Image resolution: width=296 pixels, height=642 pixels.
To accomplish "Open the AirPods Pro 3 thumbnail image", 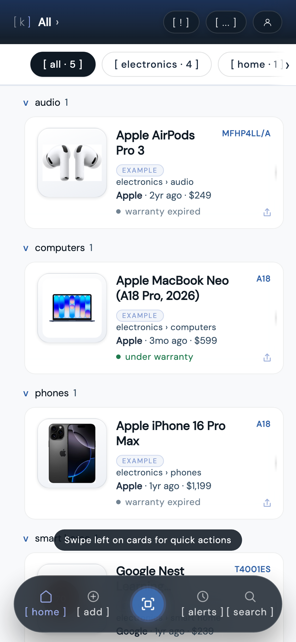I will 72,163.
